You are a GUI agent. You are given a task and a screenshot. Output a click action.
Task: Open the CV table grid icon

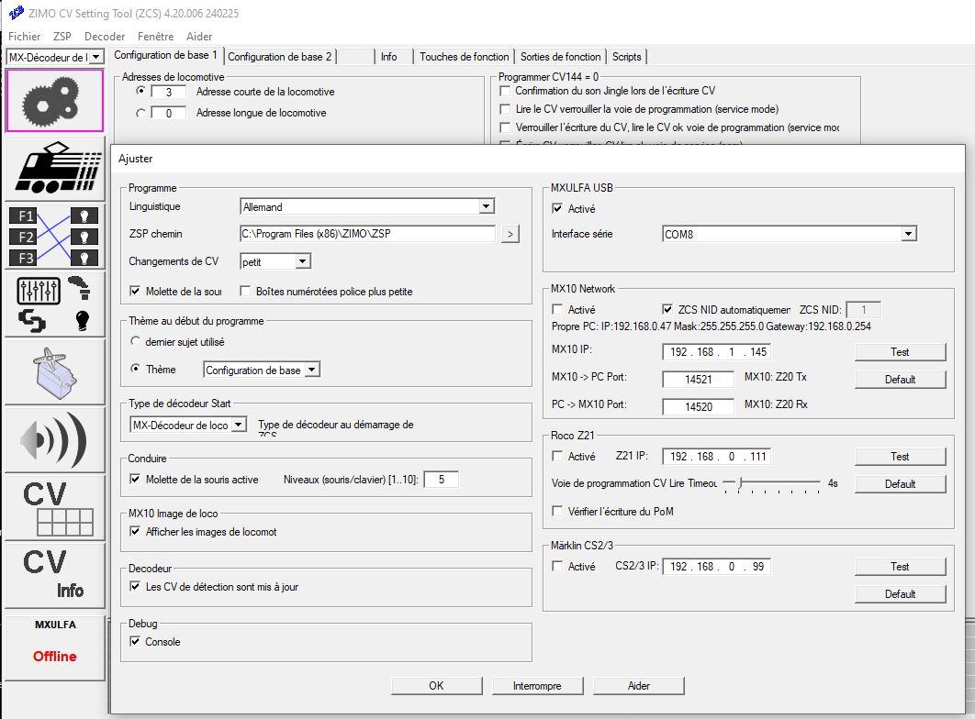click(55, 508)
